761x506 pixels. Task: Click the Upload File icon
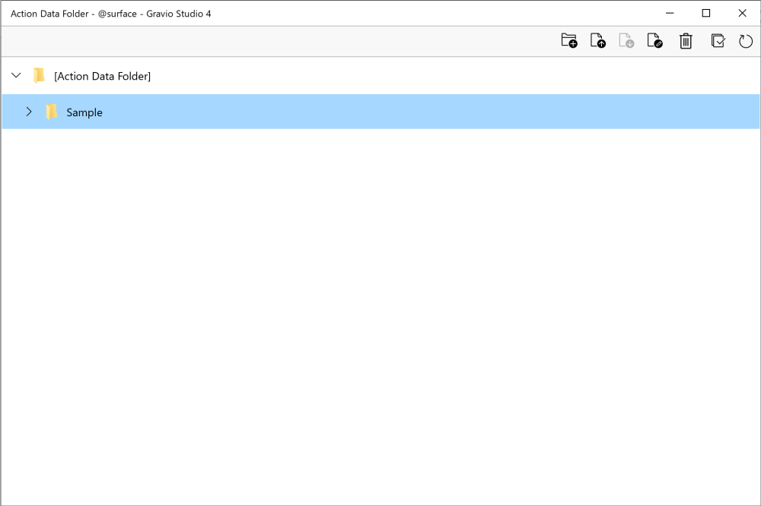(x=598, y=40)
